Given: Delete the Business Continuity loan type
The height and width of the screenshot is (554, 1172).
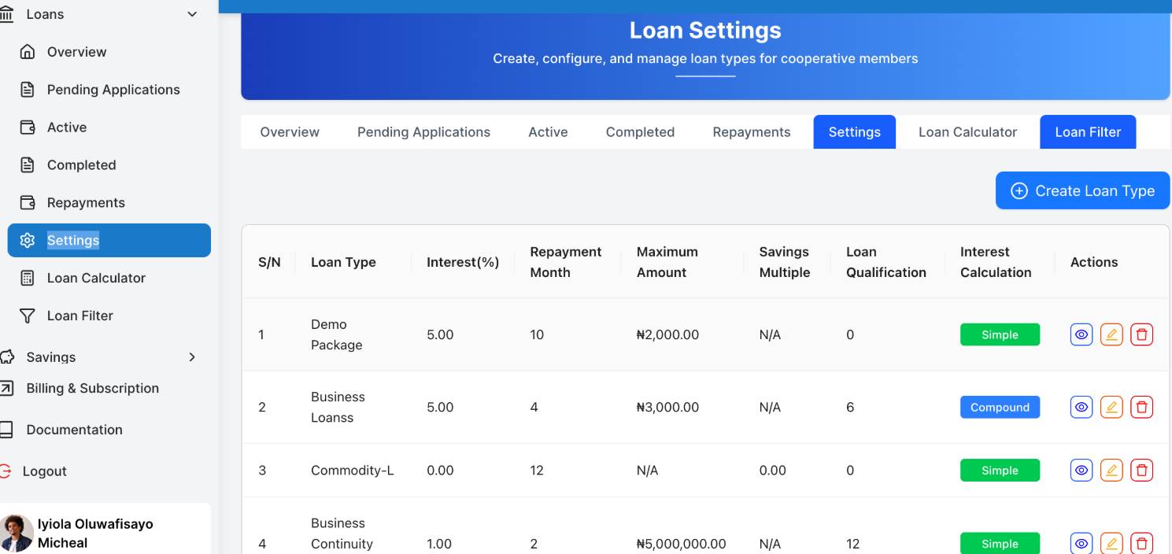Looking at the screenshot, I should click(x=1142, y=544).
